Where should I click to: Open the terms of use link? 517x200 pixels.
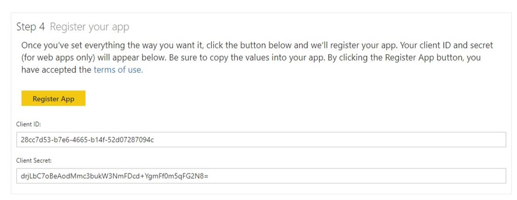(x=118, y=70)
